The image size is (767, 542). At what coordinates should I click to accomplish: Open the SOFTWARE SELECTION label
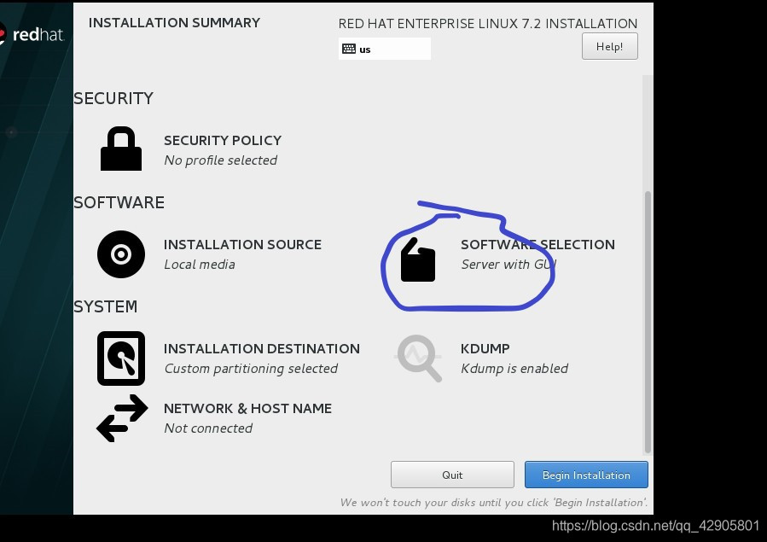[x=537, y=245]
